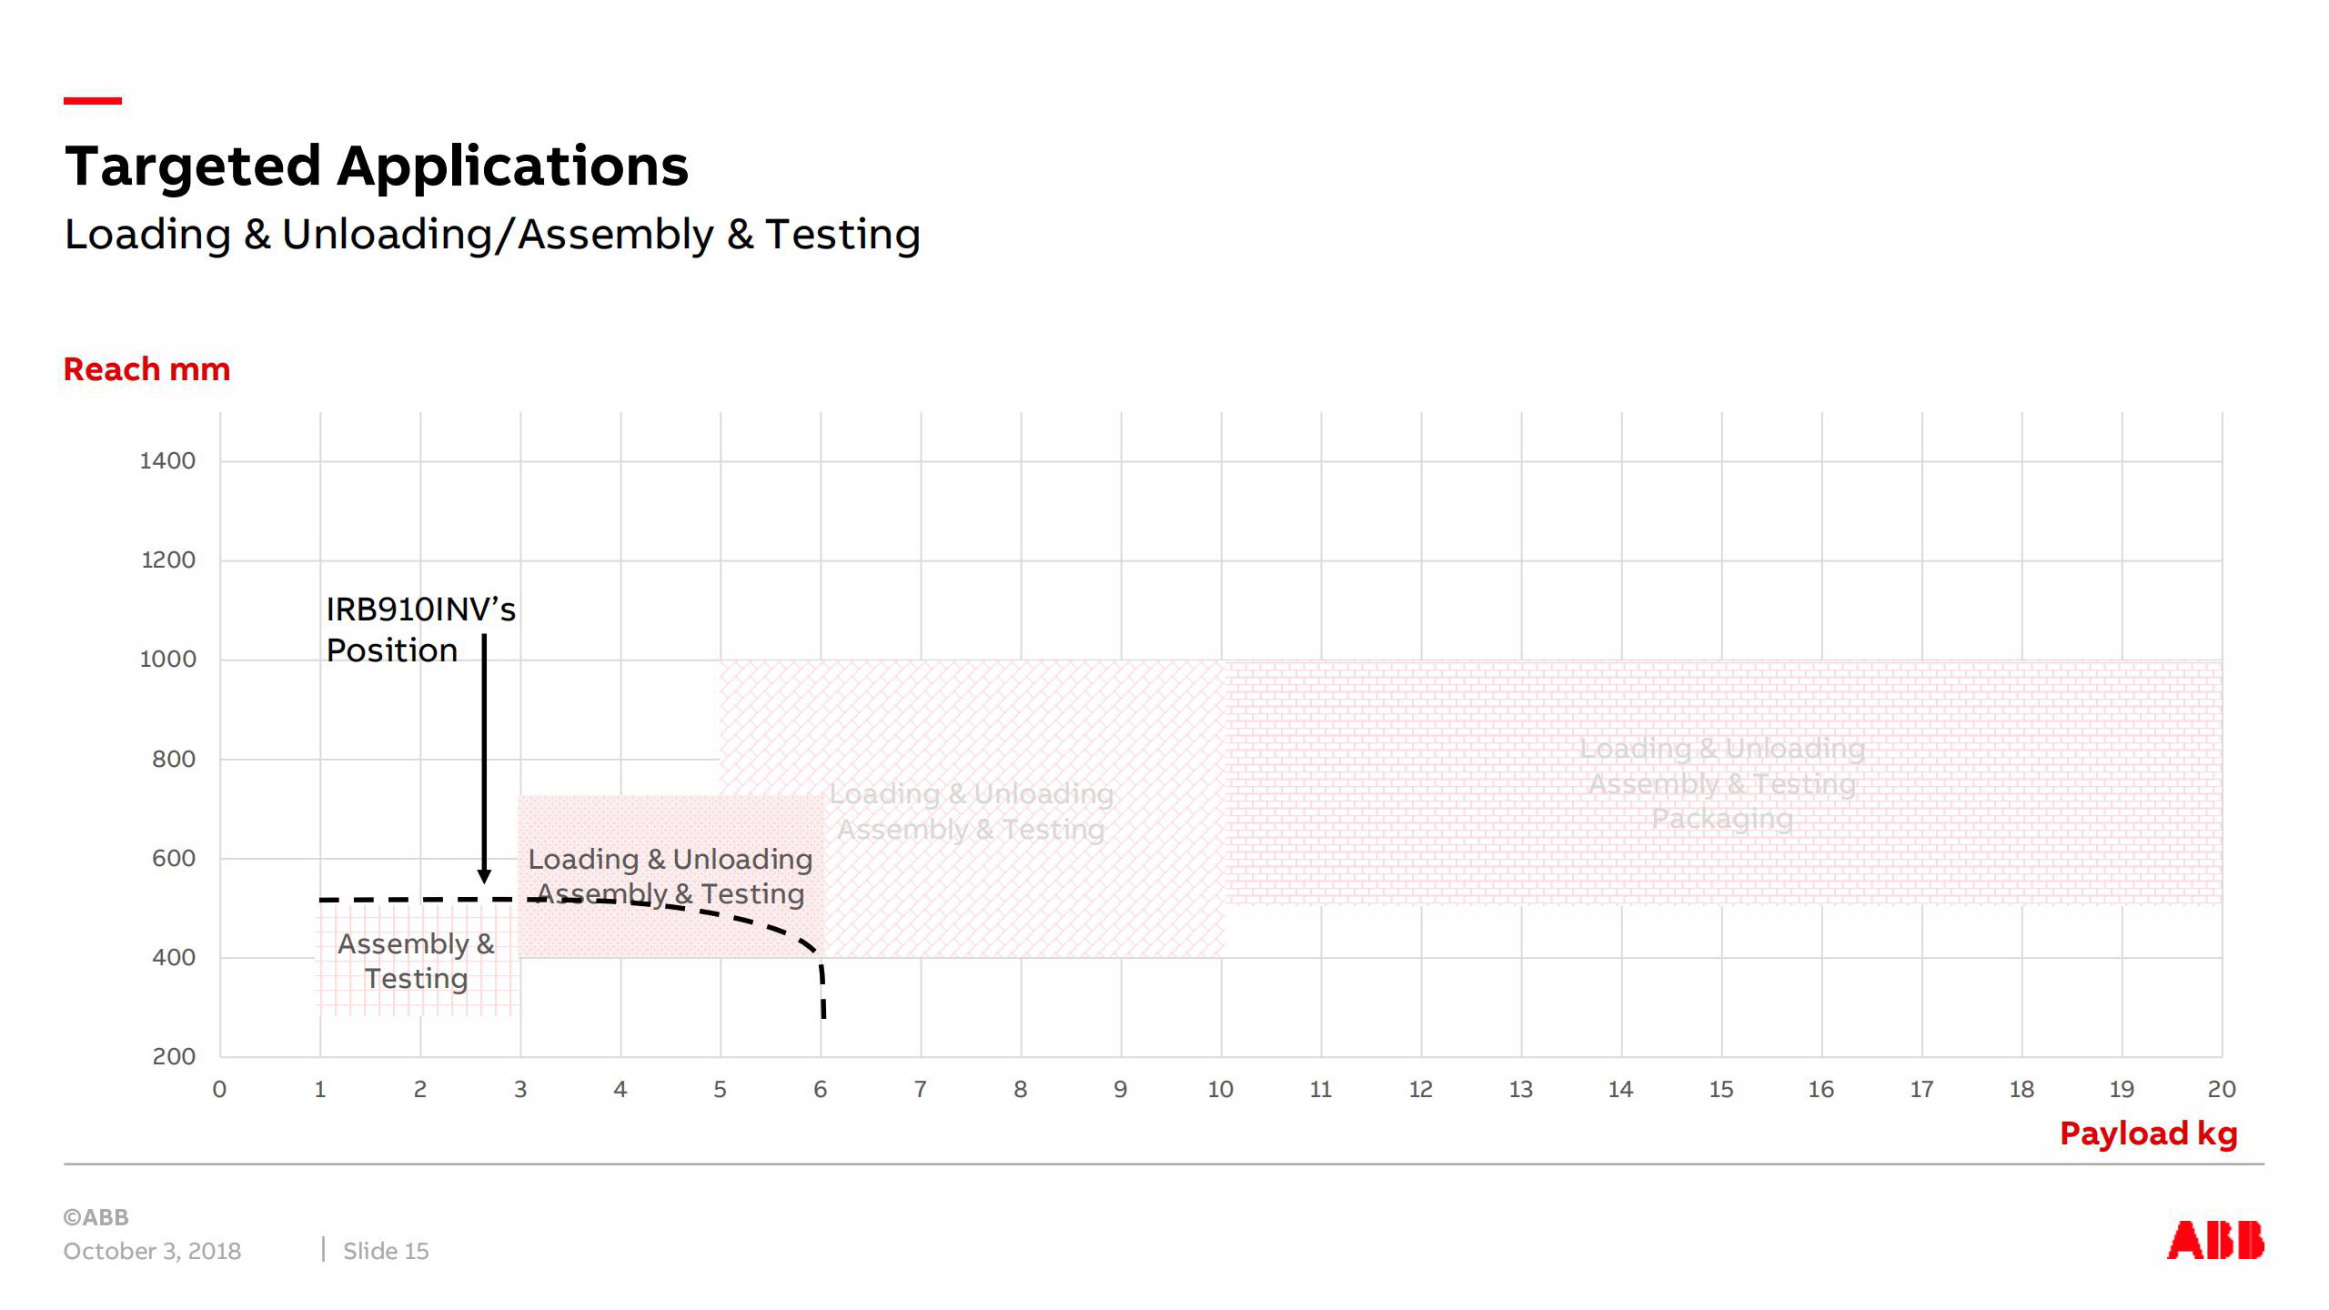The width and height of the screenshot is (2329, 1310).
Task: Click the dashed curve's vertical drop at 6 kg
Action: (823, 993)
